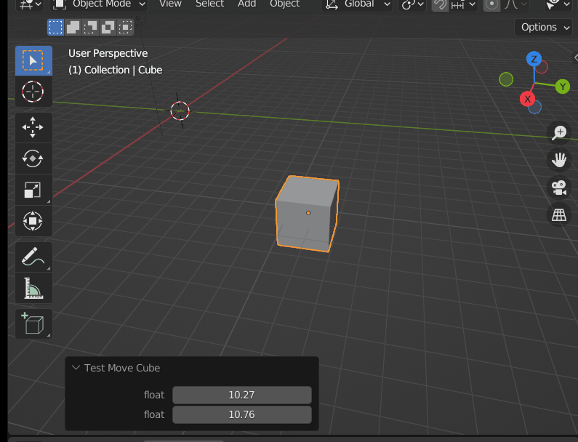Click the pan view hand icon
Viewport: 578px width, 442px height.
[559, 160]
